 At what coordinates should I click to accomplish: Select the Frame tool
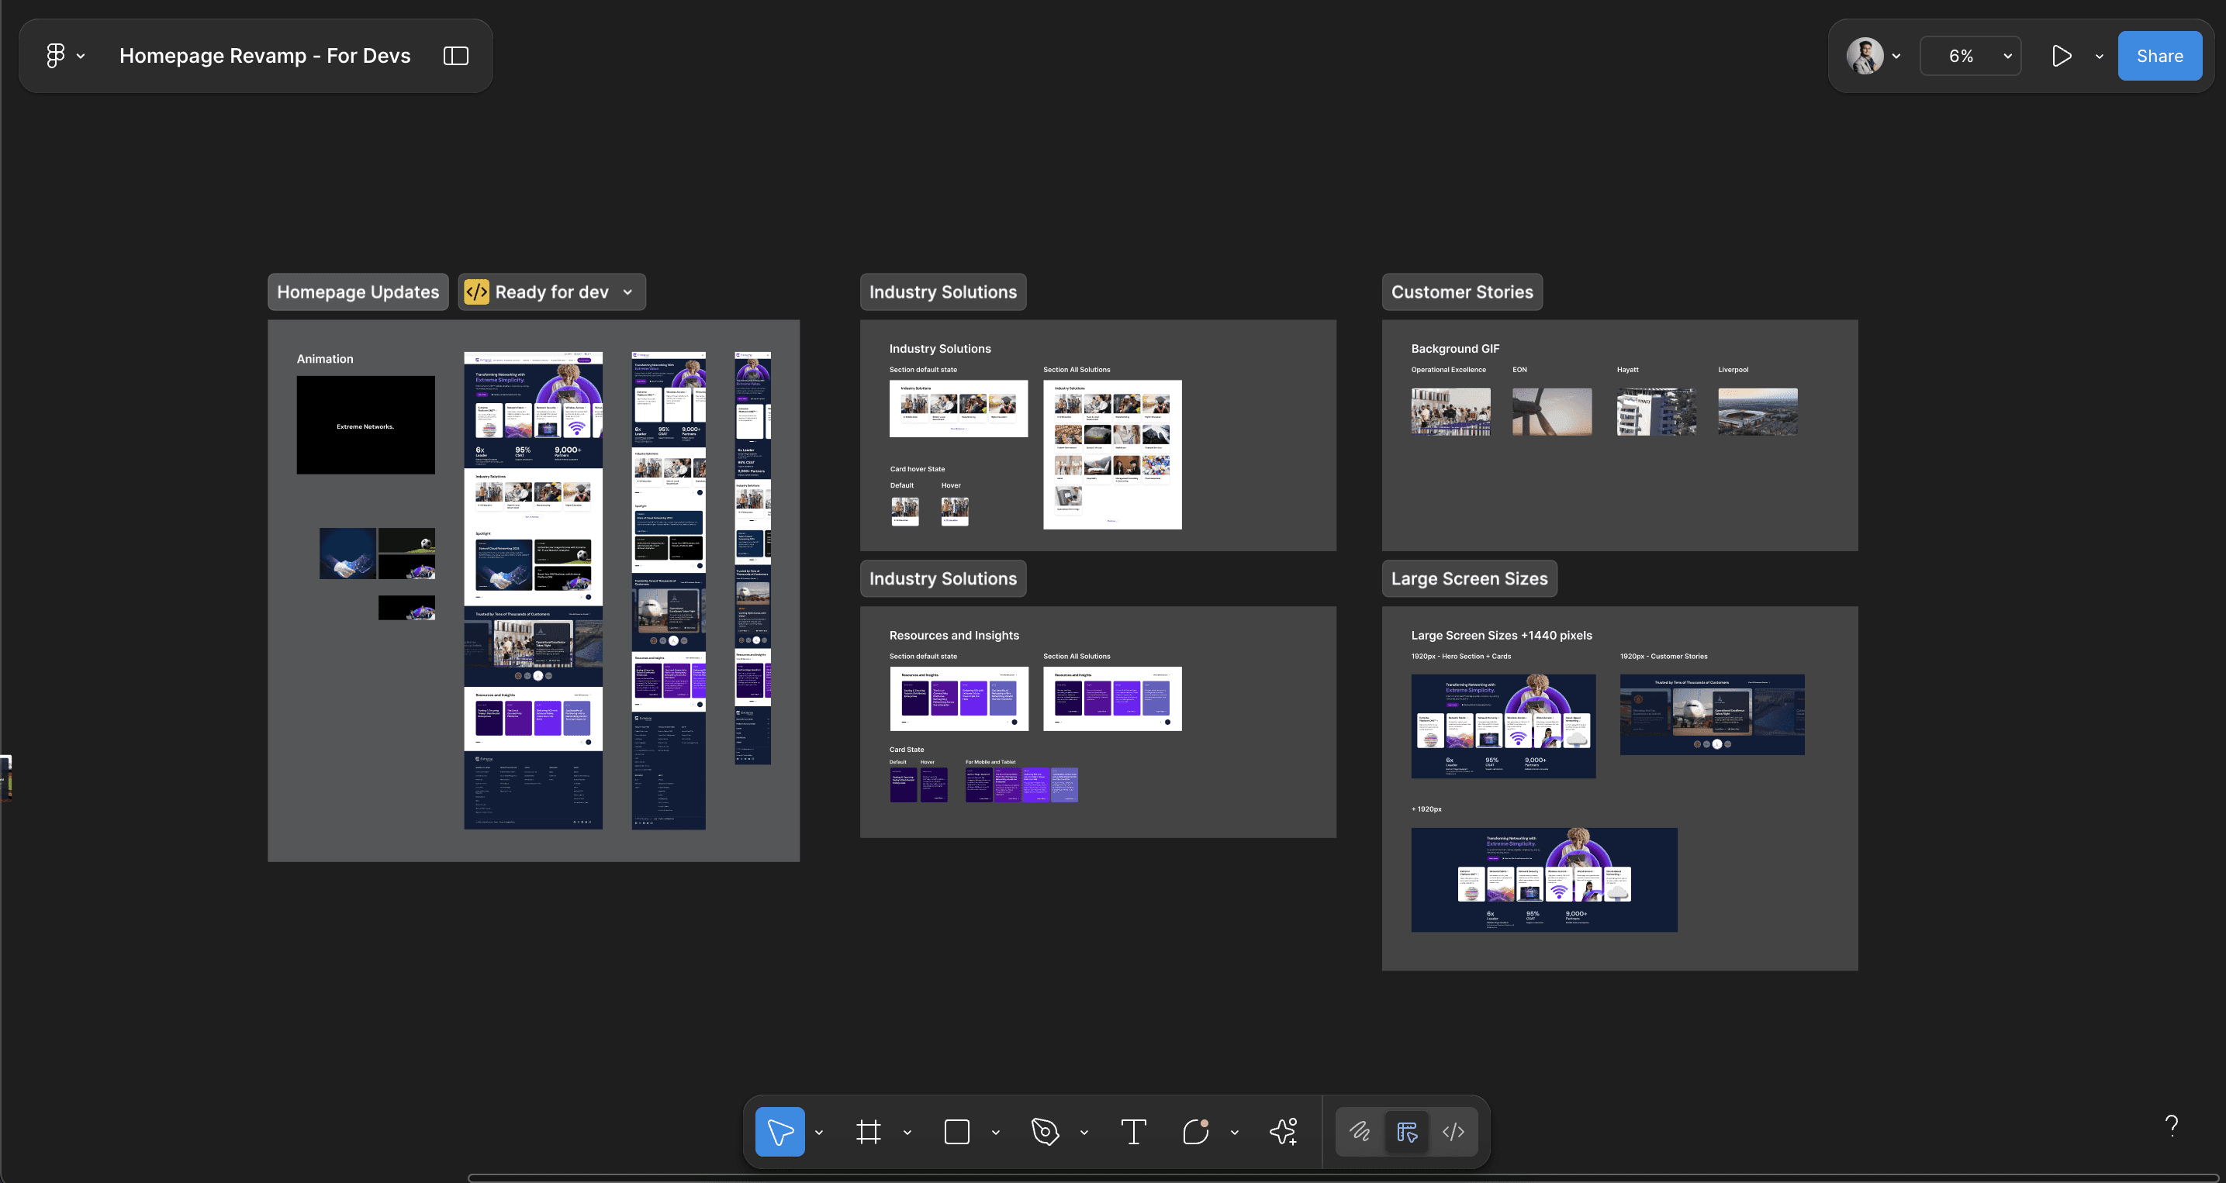point(869,1131)
